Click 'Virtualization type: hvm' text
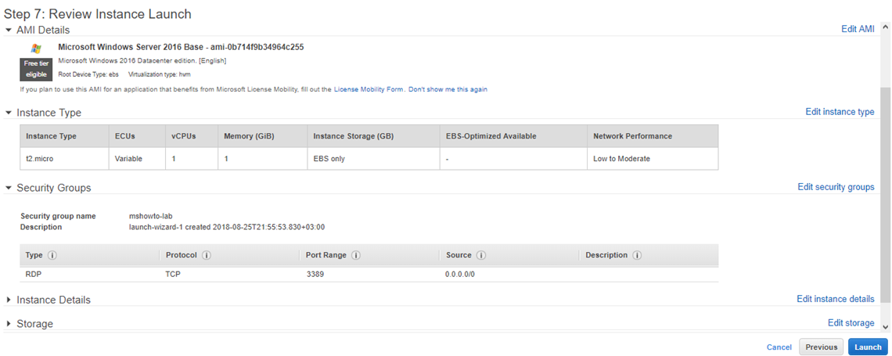Image resolution: width=892 pixels, height=356 pixels. point(160,74)
